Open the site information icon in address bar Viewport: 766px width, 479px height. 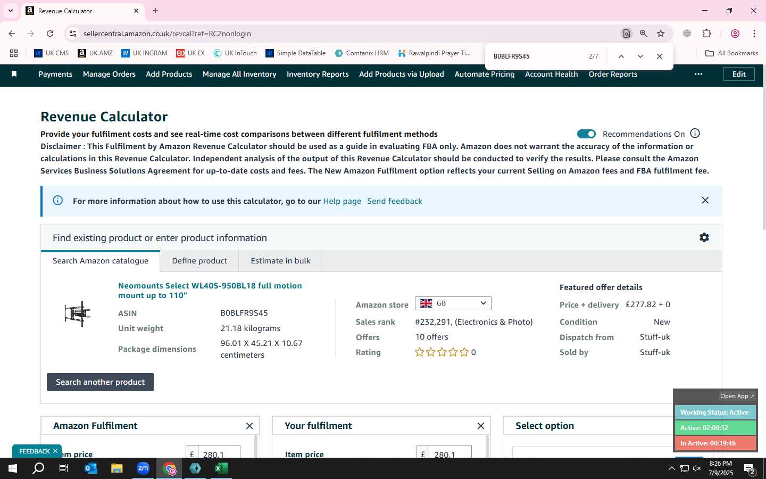point(73,34)
